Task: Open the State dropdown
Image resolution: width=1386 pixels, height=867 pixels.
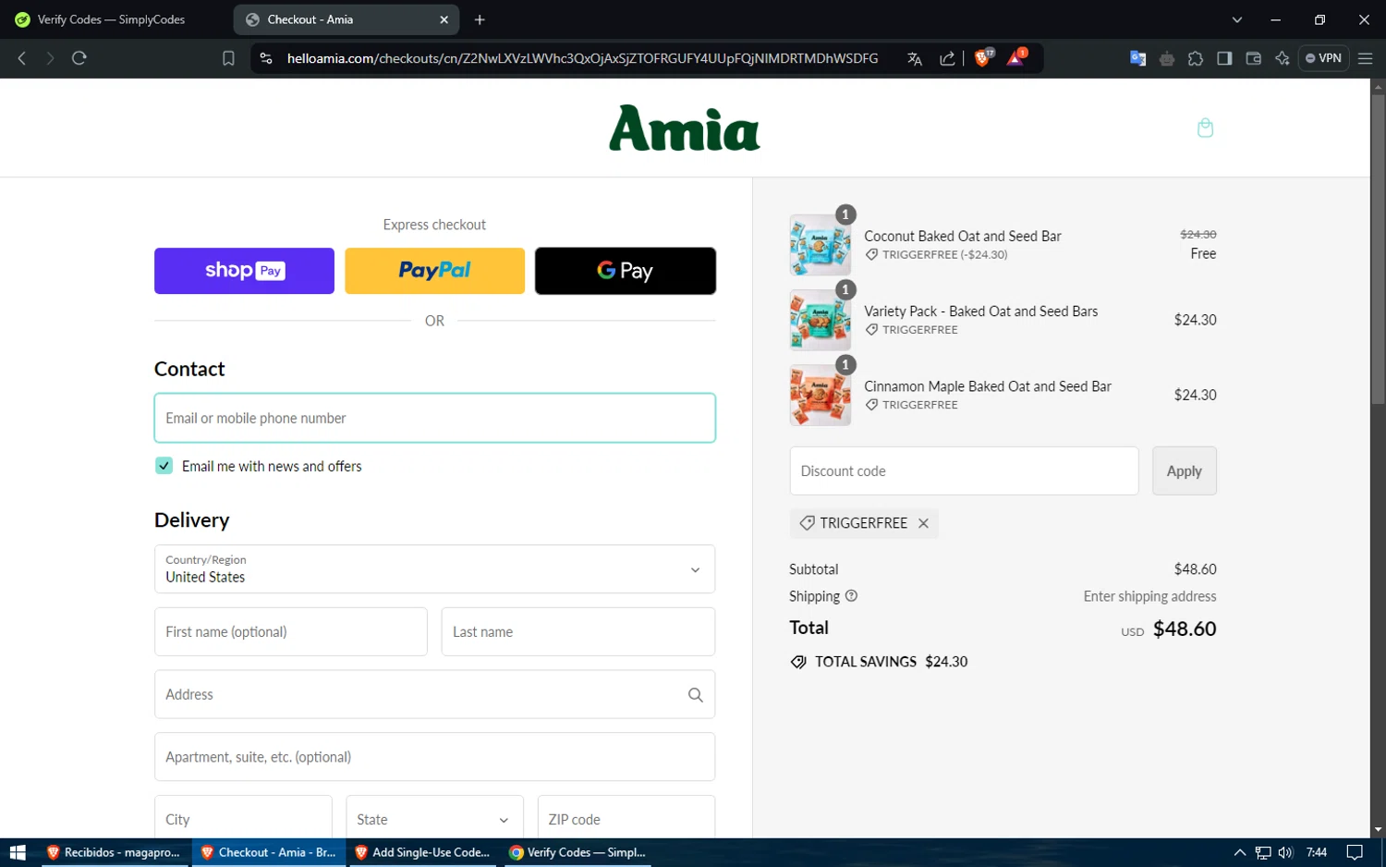Action: (434, 819)
